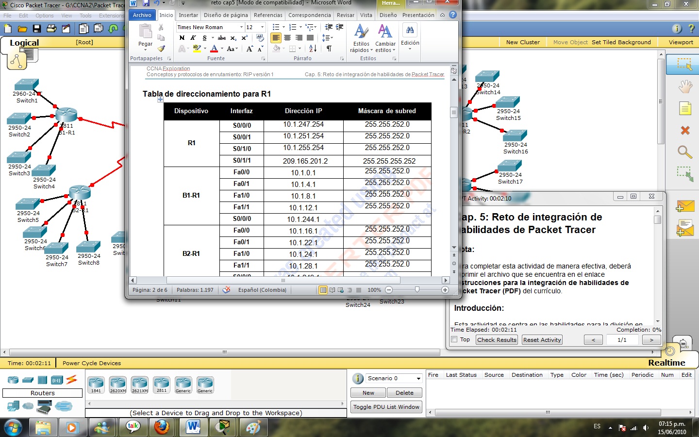Viewport: 699px width, 437px height.
Task: Pick the Place Note tool in Packet Tracer
Action: click(x=685, y=108)
